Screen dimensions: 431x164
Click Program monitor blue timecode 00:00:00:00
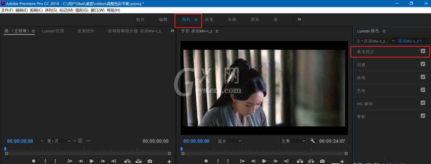coord(196,141)
